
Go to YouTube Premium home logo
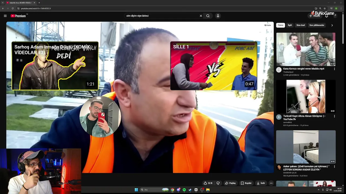click(x=19, y=16)
